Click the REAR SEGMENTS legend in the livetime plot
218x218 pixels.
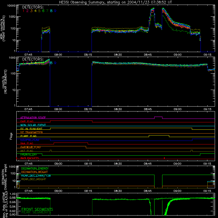pyautogui.click(x=36, y=212)
